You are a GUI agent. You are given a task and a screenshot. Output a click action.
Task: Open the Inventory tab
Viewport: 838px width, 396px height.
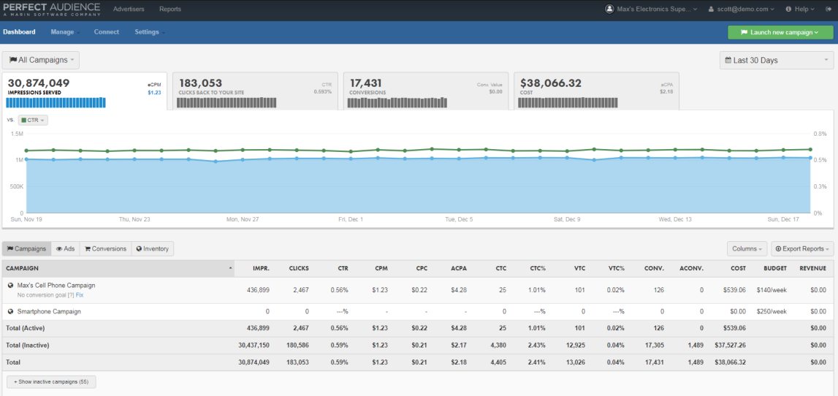coord(152,249)
